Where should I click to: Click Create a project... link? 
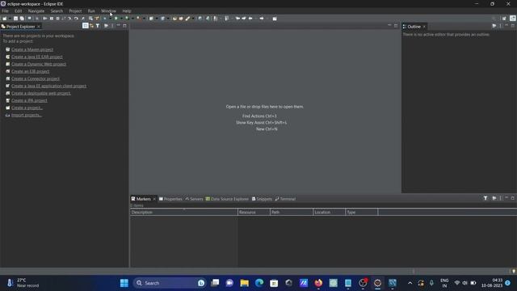click(x=27, y=108)
